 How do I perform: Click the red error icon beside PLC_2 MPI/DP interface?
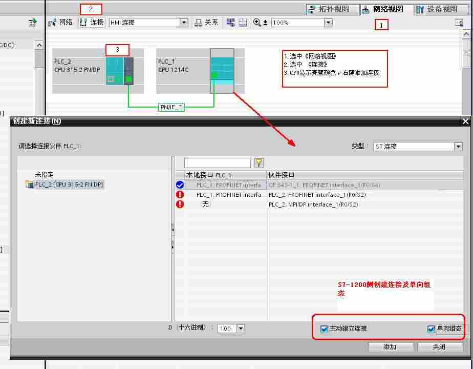point(180,204)
